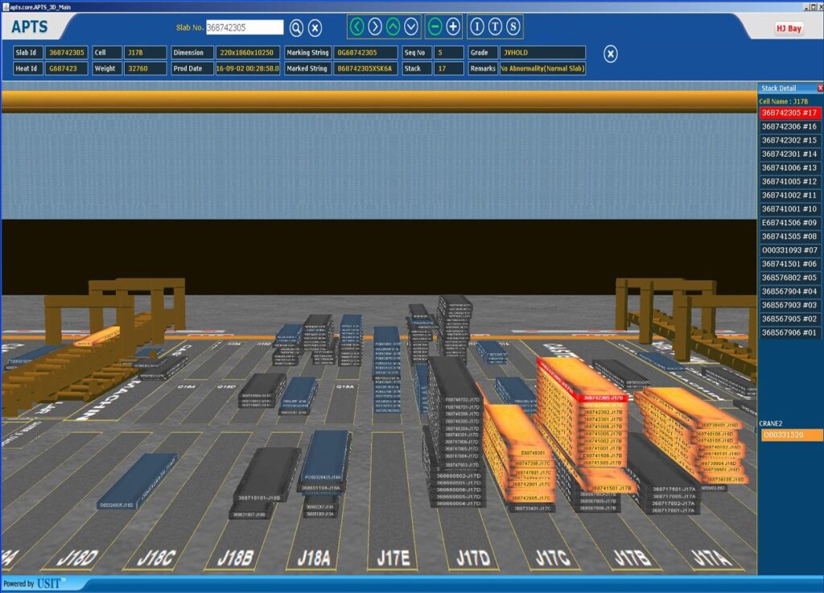
Task: Rotate view left with the green arrow
Action: (356, 27)
